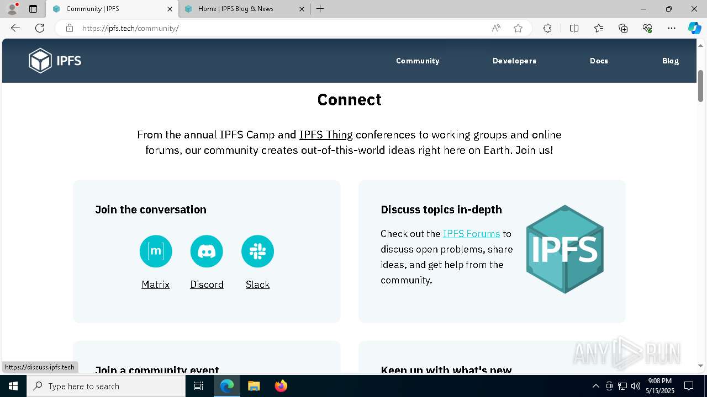
Task: Open the Slack round icon
Action: 257,251
